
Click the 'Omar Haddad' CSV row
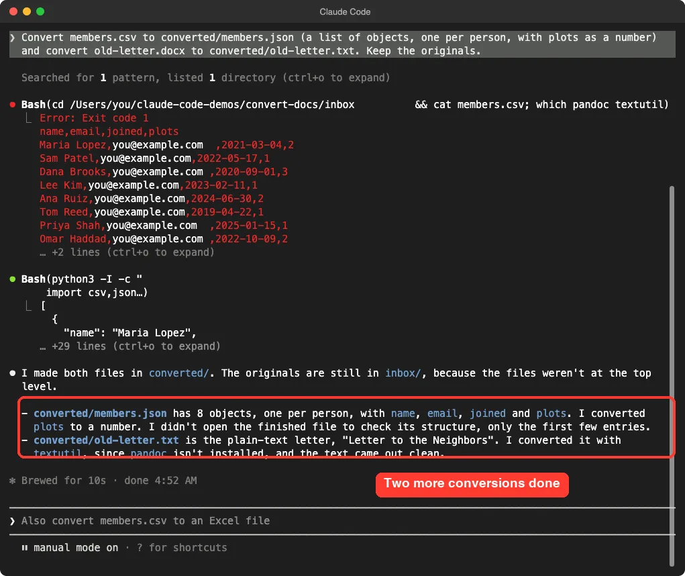coord(164,239)
